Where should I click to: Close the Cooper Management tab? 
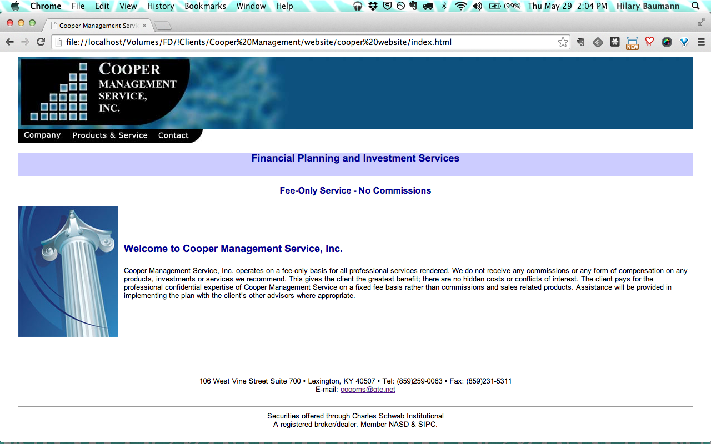[x=144, y=26]
